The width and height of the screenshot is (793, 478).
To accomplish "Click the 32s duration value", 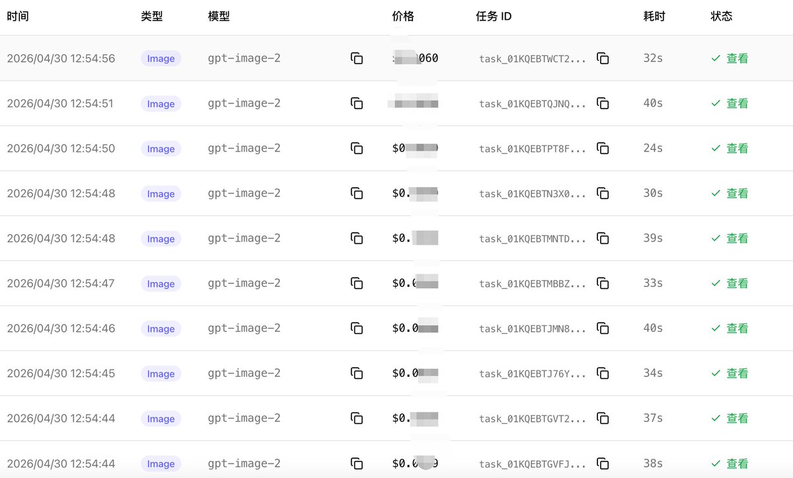I will click(x=653, y=58).
